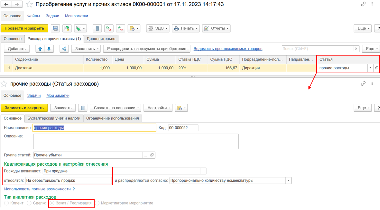Add document to favorites star icon

click(29, 4)
